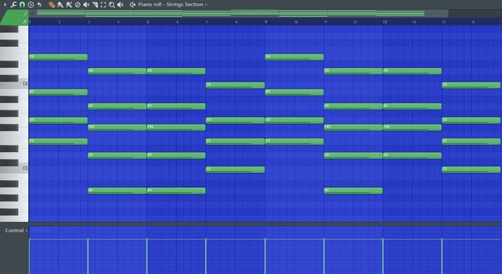This screenshot has width=502, height=274.
Task: Select the C5 note at bar 7
Action: pyautogui.click(x=235, y=170)
